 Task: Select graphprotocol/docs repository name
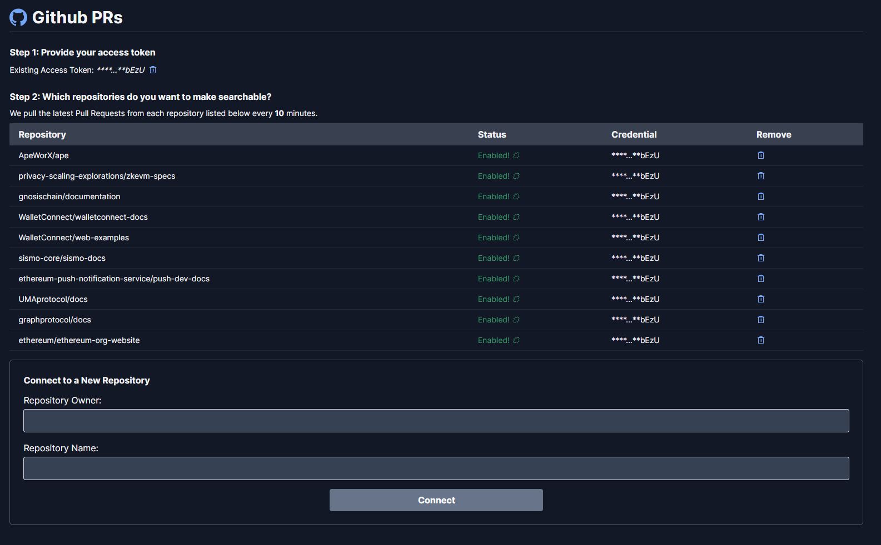(x=54, y=320)
